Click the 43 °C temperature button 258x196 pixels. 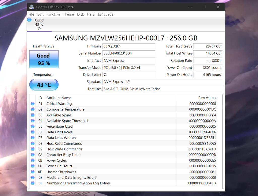click(x=44, y=85)
